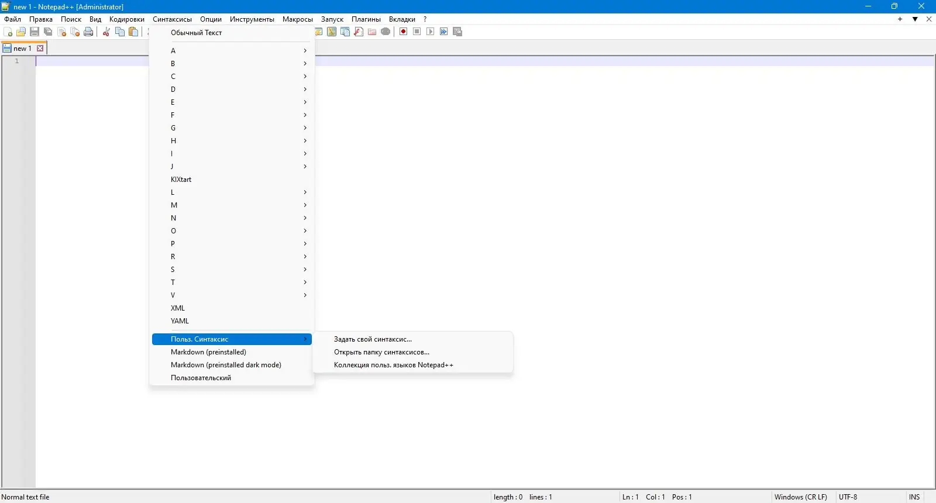936x503 pixels.
Task: Close the new 1 tab with red X
Action: click(40, 49)
